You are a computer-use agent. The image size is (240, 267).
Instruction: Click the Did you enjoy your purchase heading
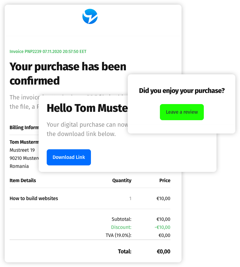tap(182, 91)
